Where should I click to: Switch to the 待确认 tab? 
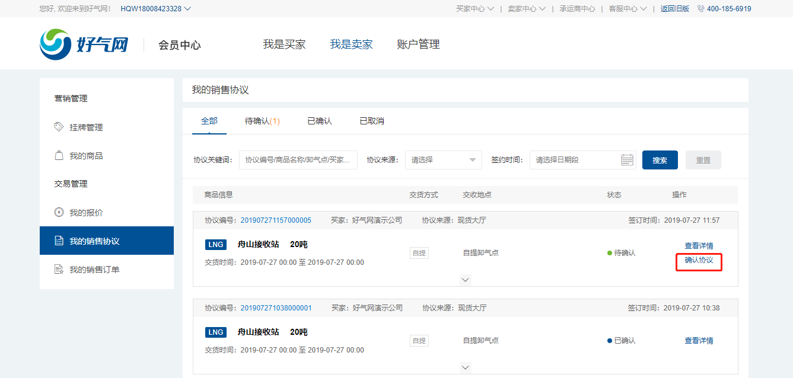[x=262, y=121]
